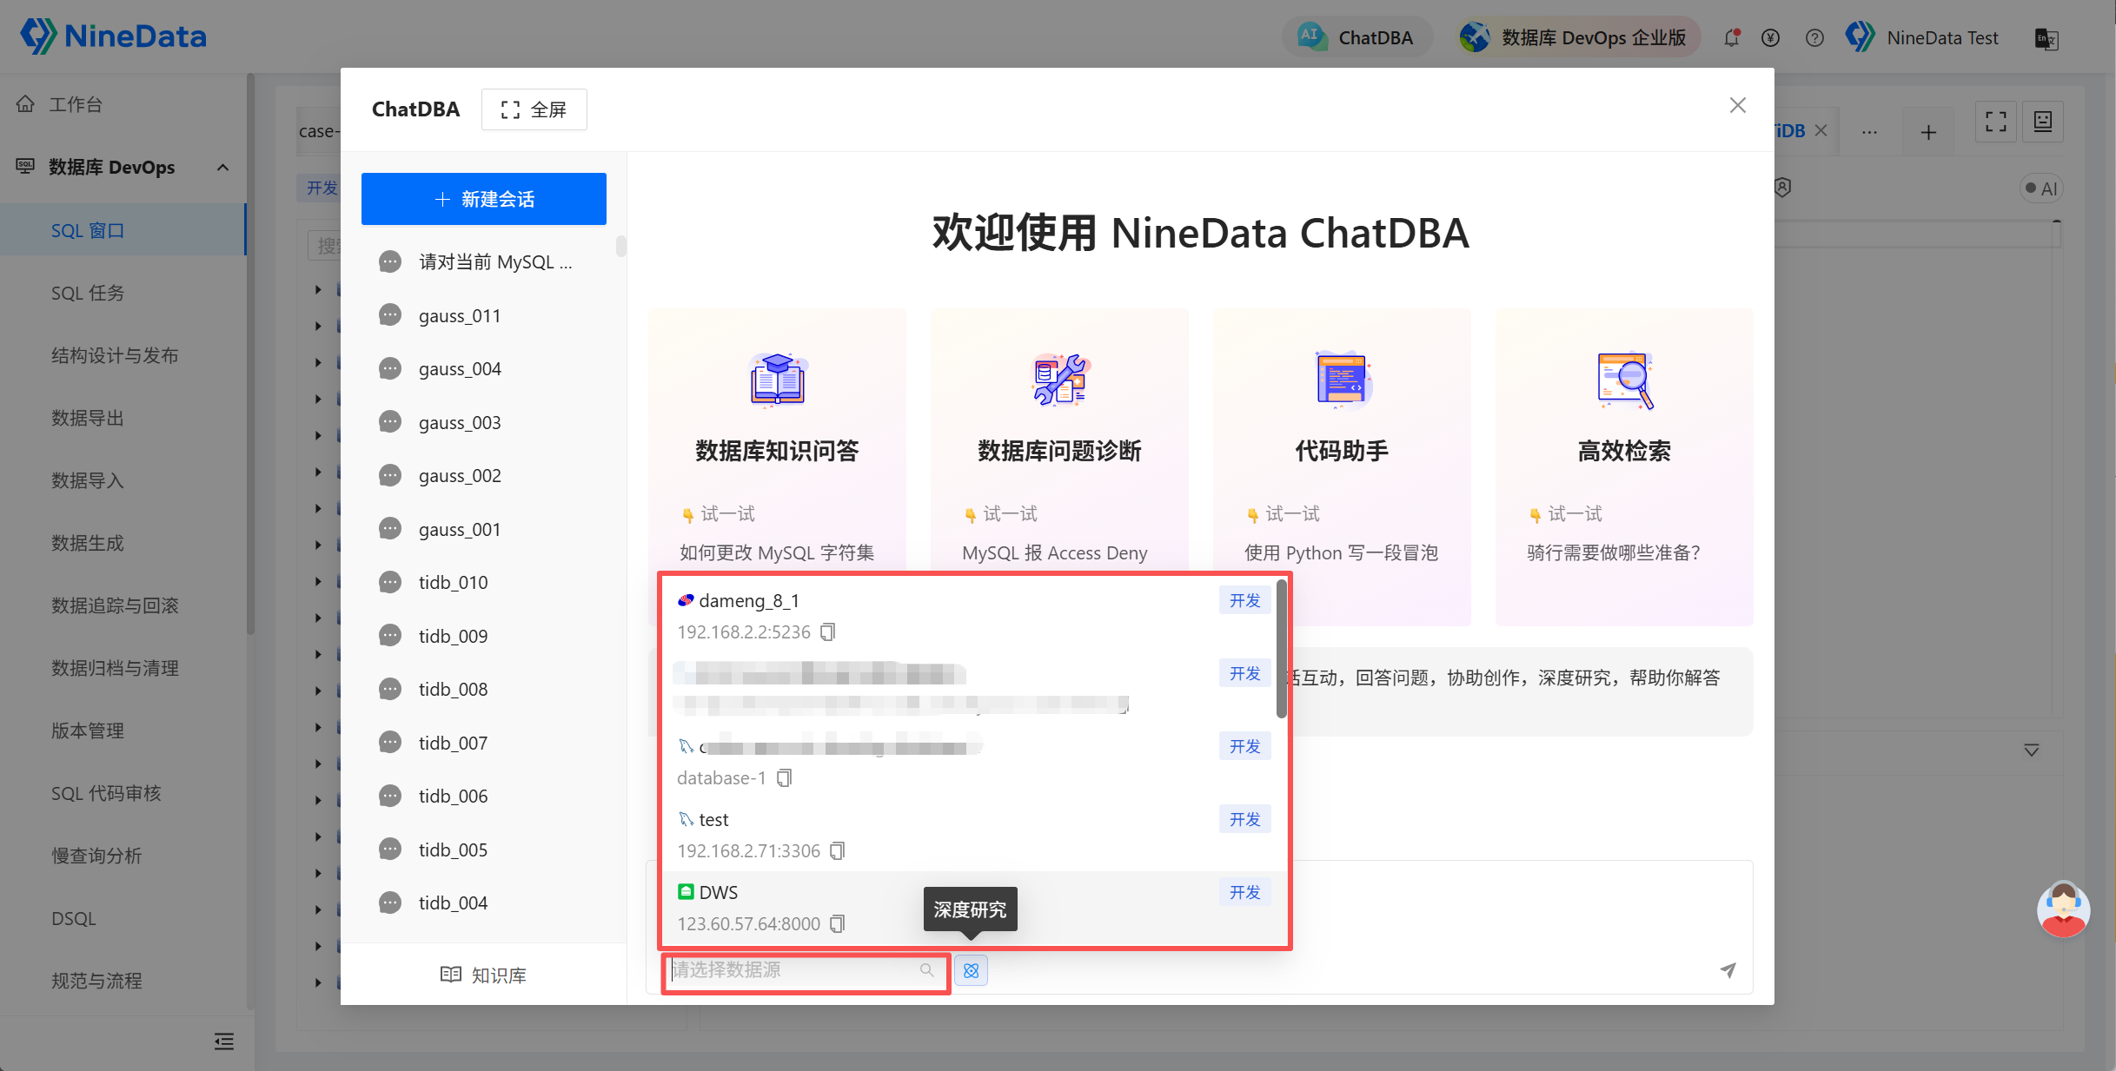Viewport: 2116px width, 1071px height.
Task: Open the 请对当前 MySQL conversation
Action: point(484,262)
